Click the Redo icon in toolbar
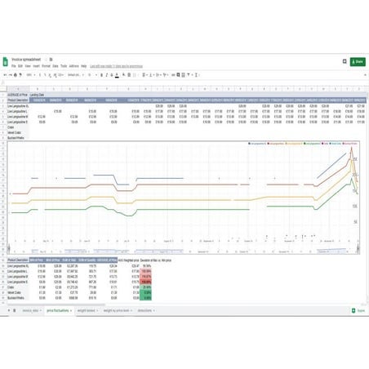This screenshot has height=369, width=369. (11, 75)
